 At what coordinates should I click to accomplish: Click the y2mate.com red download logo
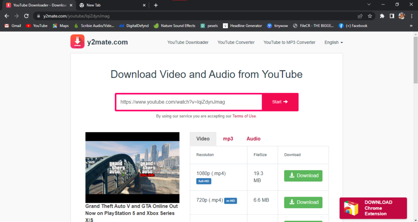pos(77,41)
